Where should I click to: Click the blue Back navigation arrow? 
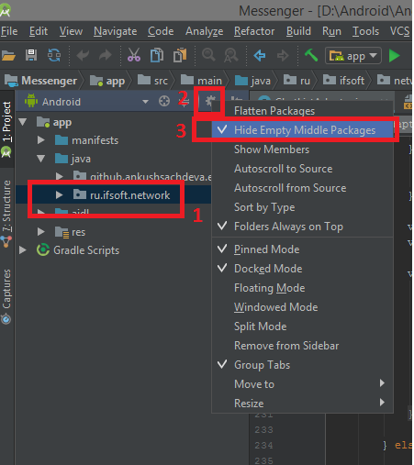click(260, 56)
